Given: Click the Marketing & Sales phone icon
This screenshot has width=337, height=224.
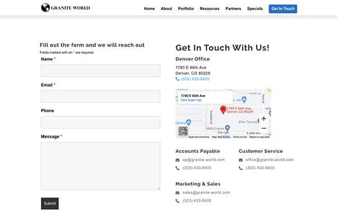Looking at the screenshot, I should point(177,201).
